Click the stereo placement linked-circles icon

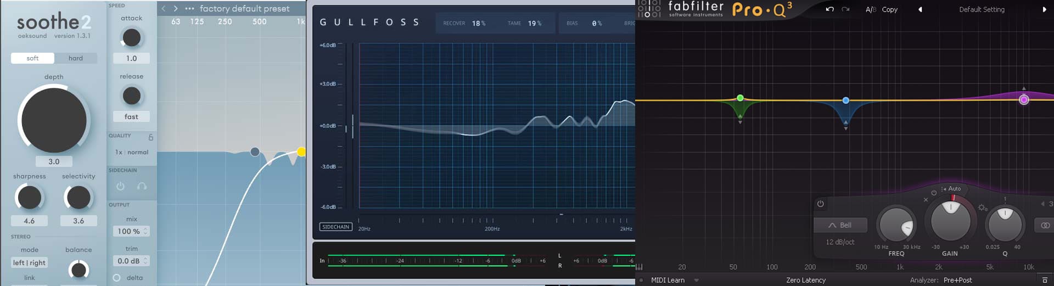click(1045, 225)
